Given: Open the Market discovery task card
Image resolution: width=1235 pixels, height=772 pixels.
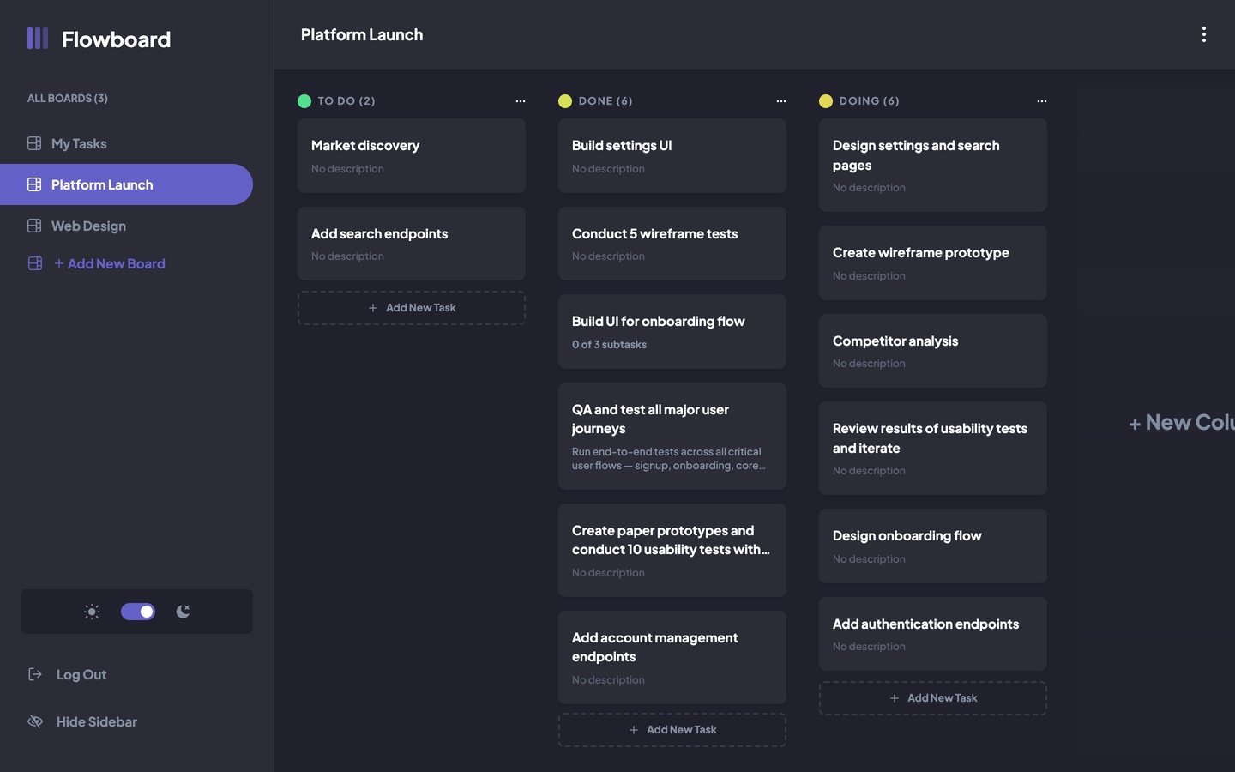Looking at the screenshot, I should coord(412,156).
